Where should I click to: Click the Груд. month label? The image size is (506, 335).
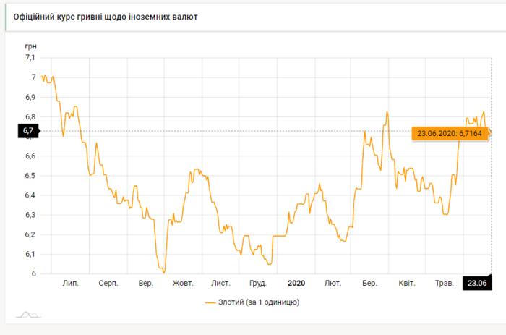pos(257,283)
